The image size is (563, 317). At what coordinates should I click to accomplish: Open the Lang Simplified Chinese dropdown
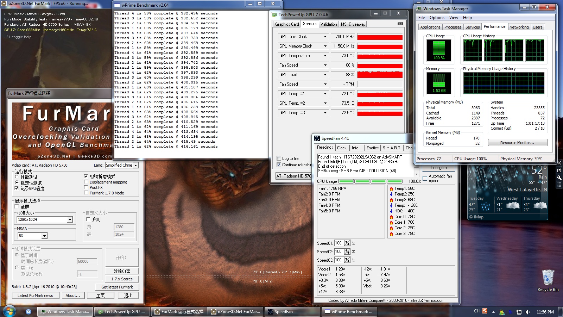135,165
